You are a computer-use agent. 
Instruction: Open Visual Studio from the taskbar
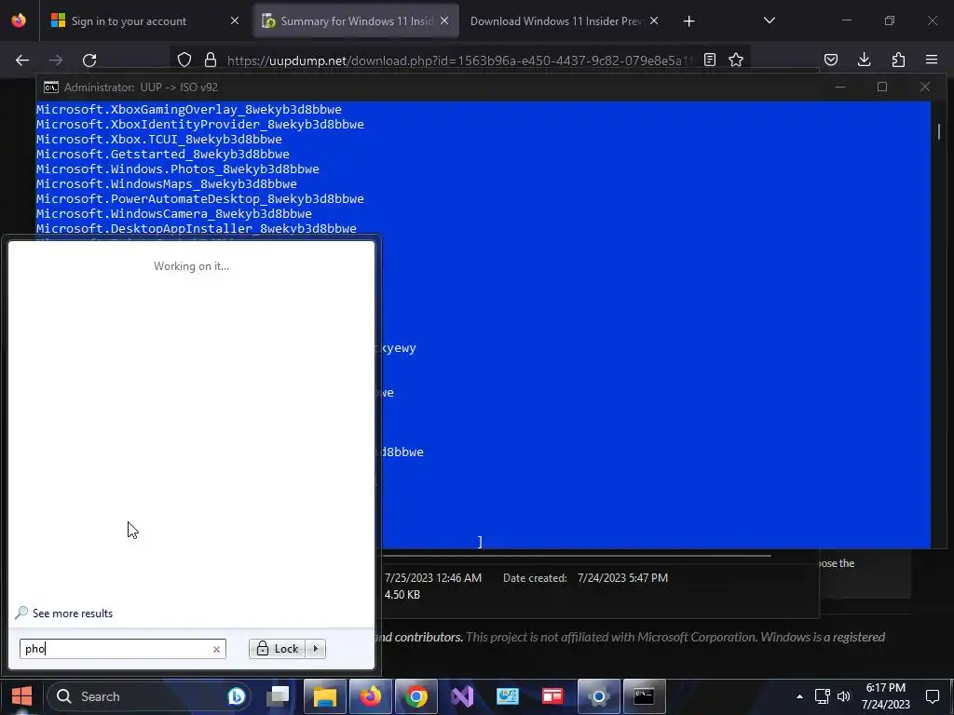pyautogui.click(x=462, y=696)
